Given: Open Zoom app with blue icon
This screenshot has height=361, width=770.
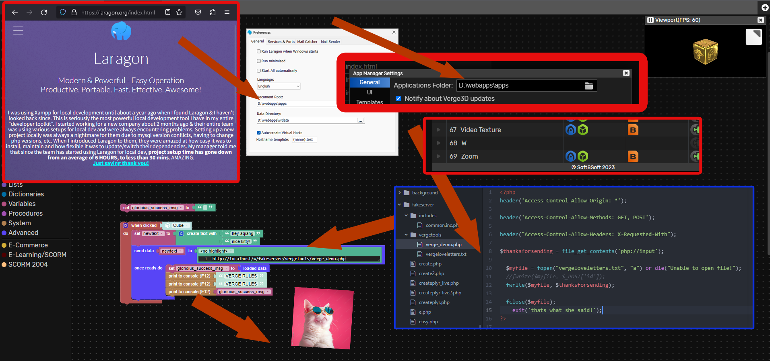Looking at the screenshot, I should pyautogui.click(x=571, y=156).
